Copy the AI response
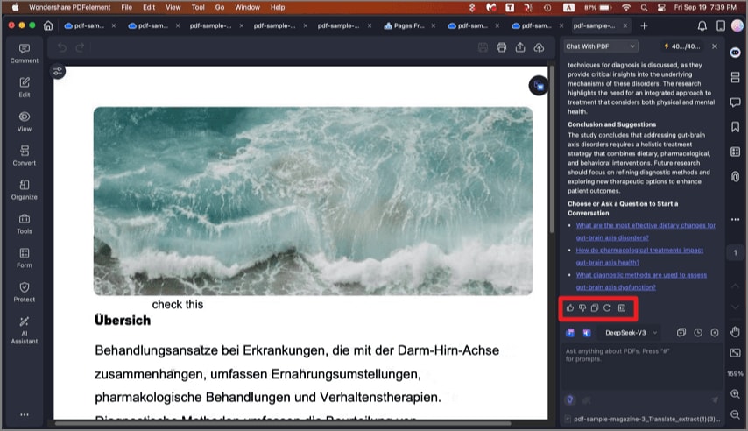748x431 pixels. tap(595, 307)
